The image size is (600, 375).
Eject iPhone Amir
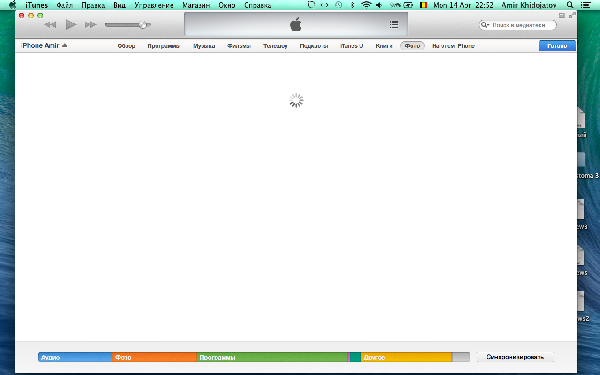[x=65, y=45]
